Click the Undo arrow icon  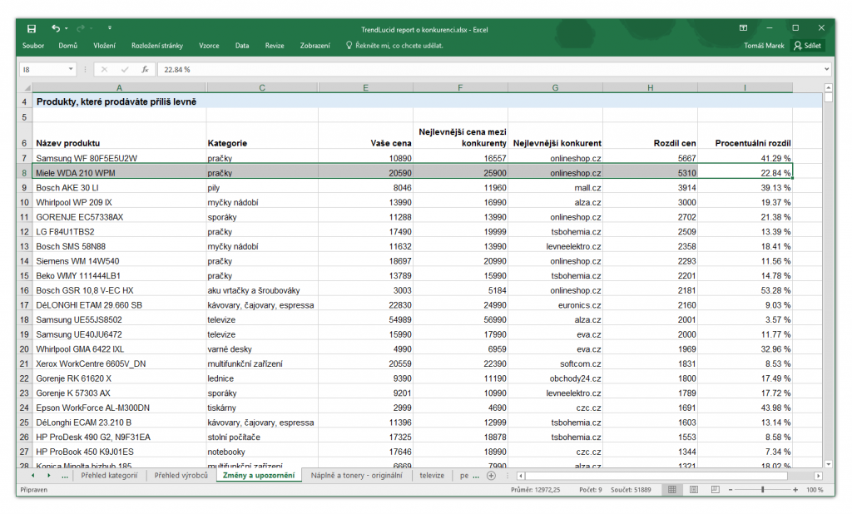point(56,28)
